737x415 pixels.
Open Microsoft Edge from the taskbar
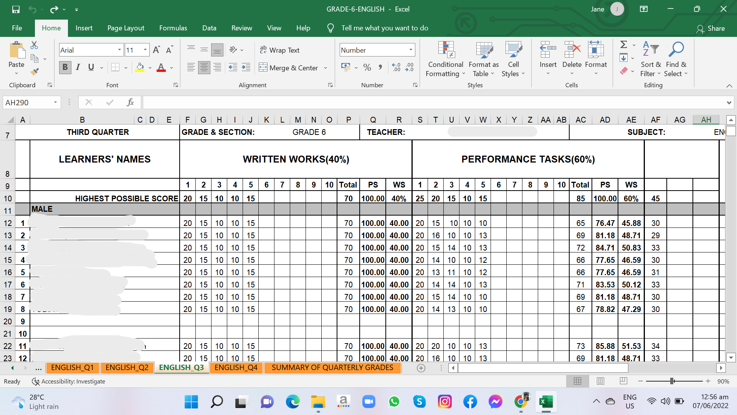(292, 402)
